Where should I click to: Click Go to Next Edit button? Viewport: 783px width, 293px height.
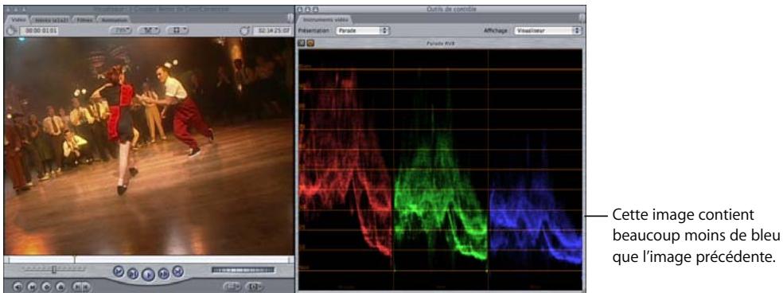click(x=178, y=271)
